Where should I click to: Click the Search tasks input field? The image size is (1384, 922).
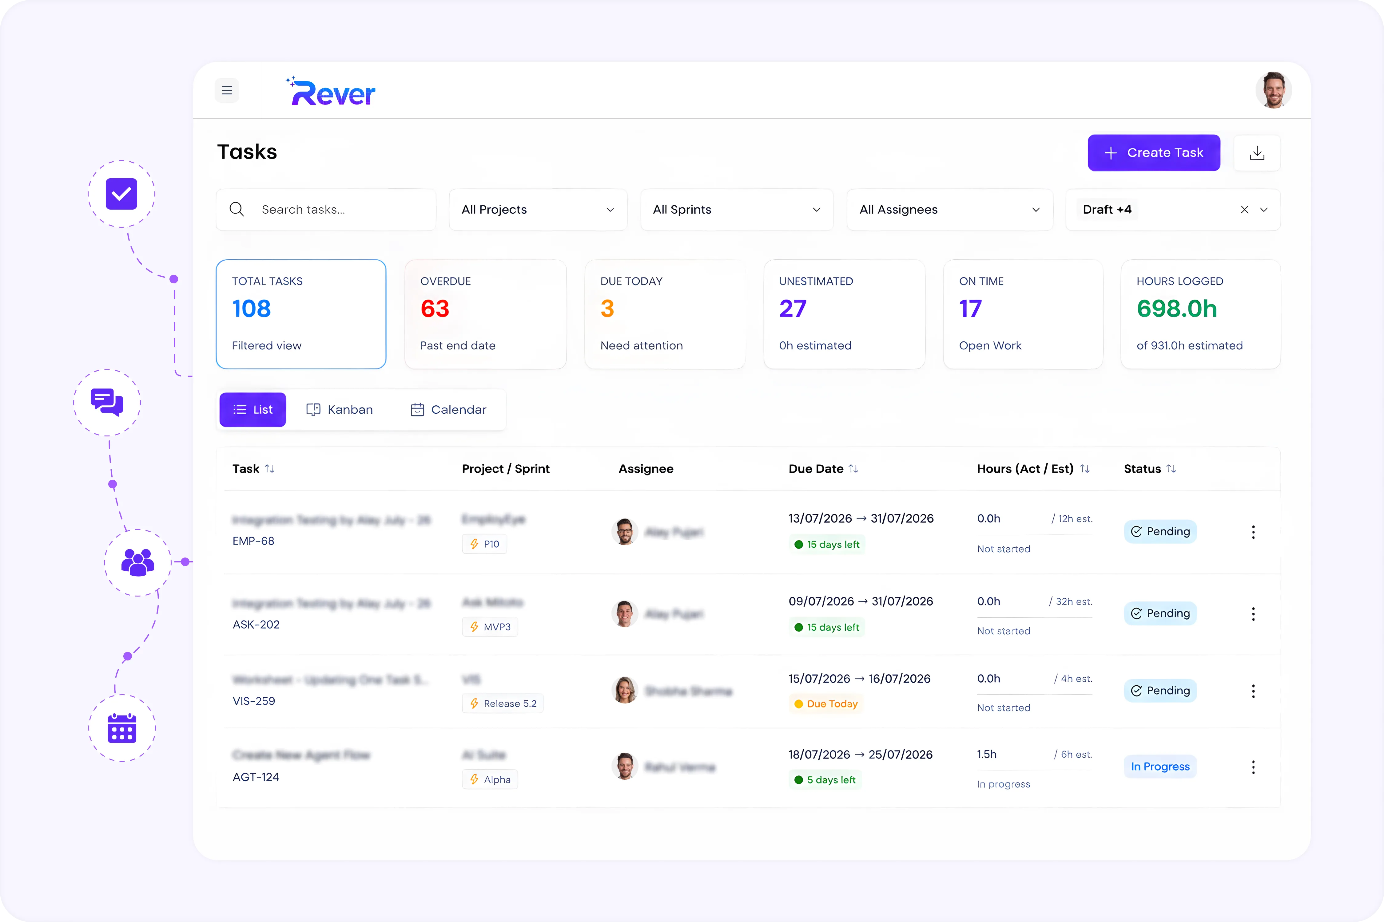coord(326,209)
